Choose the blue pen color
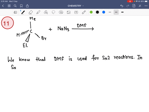The height and width of the screenshot is (112, 149). coord(104,12)
